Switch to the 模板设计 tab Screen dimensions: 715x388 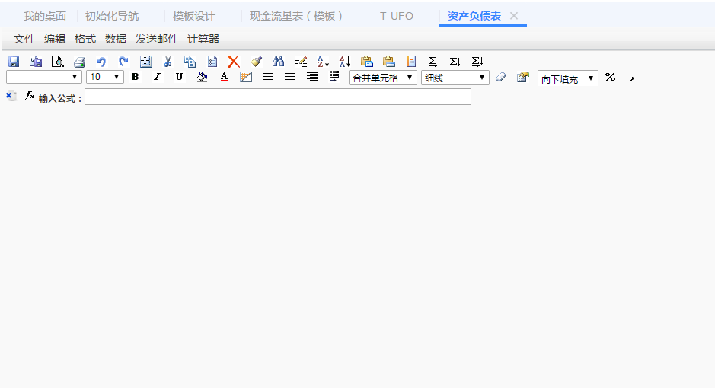[x=193, y=16]
